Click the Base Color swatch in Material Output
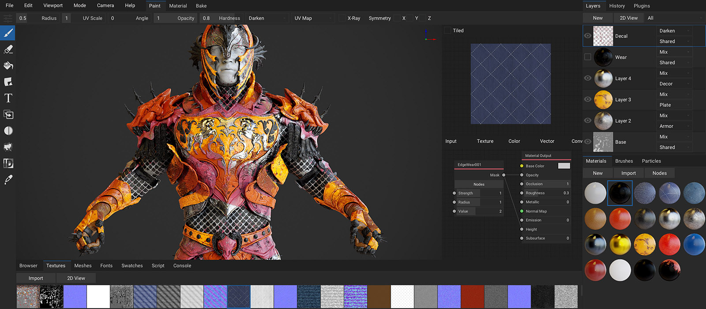The height and width of the screenshot is (309, 706). [x=564, y=166]
